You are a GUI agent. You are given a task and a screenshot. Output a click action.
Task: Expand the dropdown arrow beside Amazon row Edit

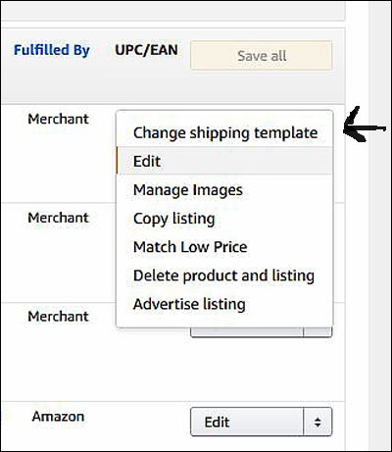pos(318,422)
